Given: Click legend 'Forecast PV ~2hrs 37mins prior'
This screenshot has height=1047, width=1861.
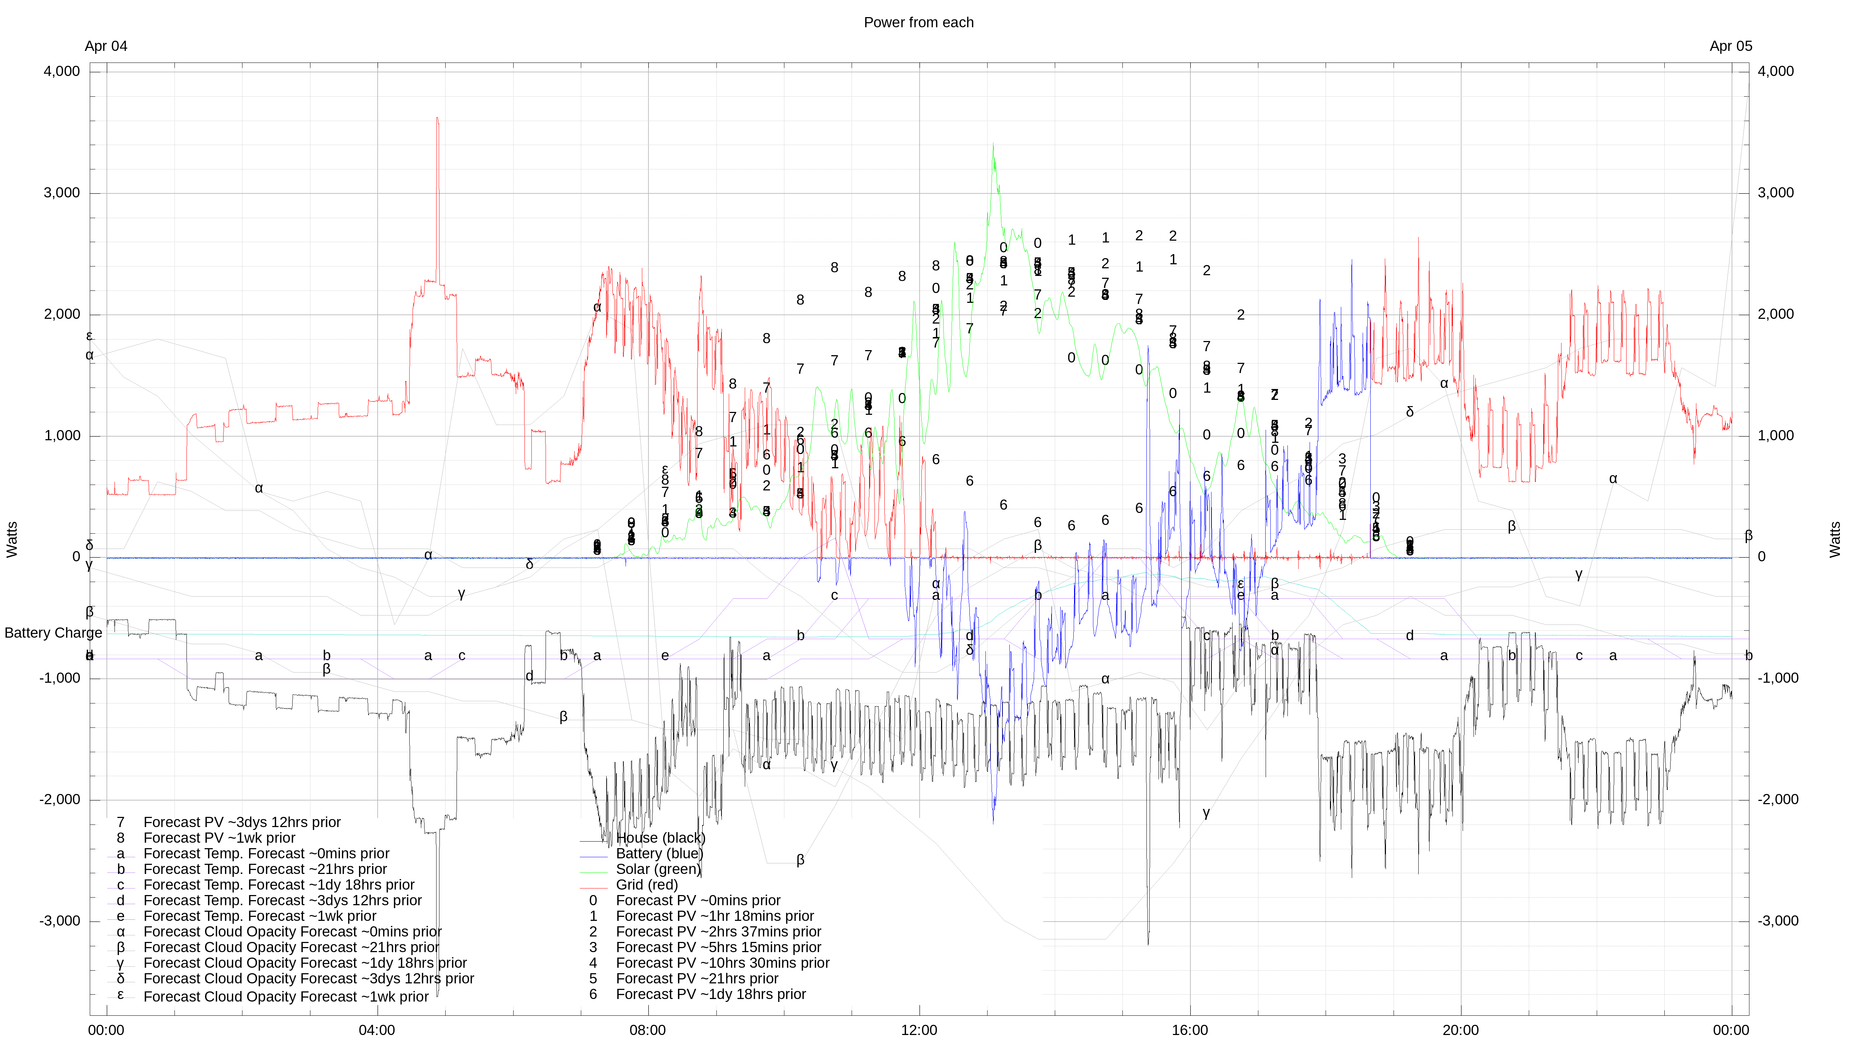Looking at the screenshot, I should click(718, 932).
